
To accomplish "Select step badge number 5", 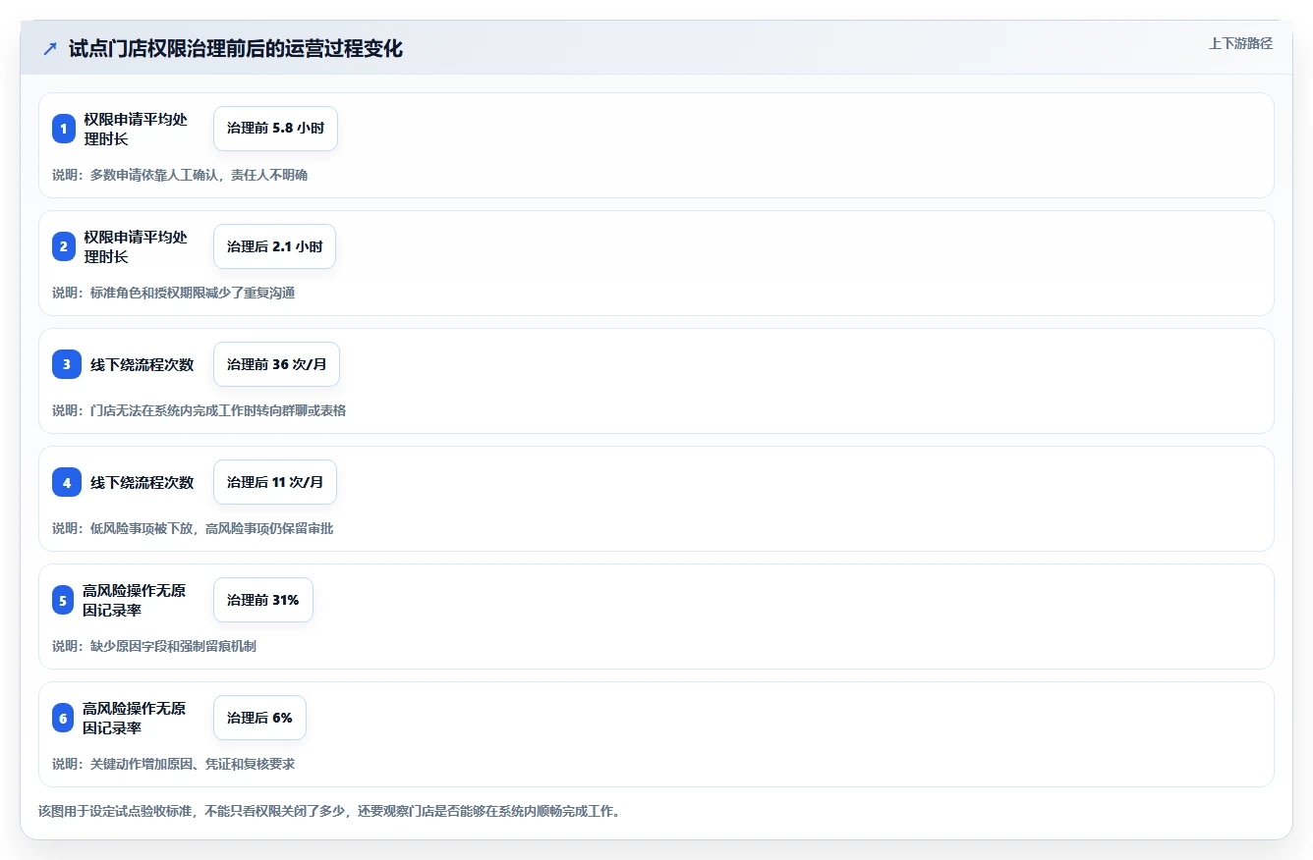I will click(x=63, y=600).
